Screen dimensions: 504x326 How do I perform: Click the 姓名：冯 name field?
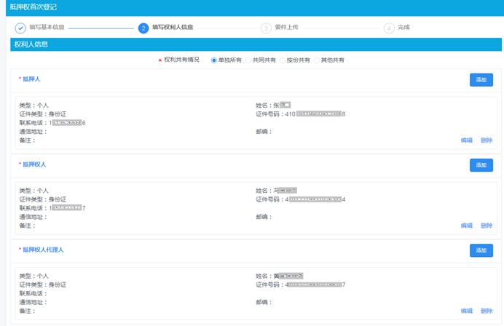point(277,191)
